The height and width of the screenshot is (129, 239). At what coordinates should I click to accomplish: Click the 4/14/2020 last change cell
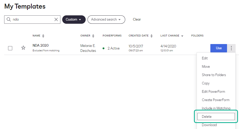(x=168, y=46)
